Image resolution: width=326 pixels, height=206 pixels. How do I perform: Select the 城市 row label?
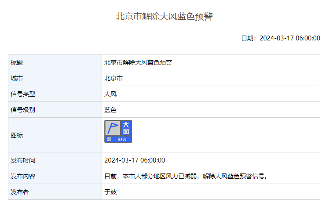tap(16, 78)
